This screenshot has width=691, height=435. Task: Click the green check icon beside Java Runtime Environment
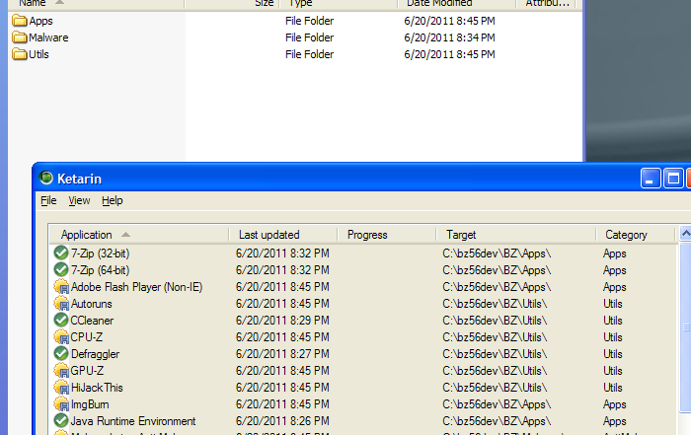61,421
